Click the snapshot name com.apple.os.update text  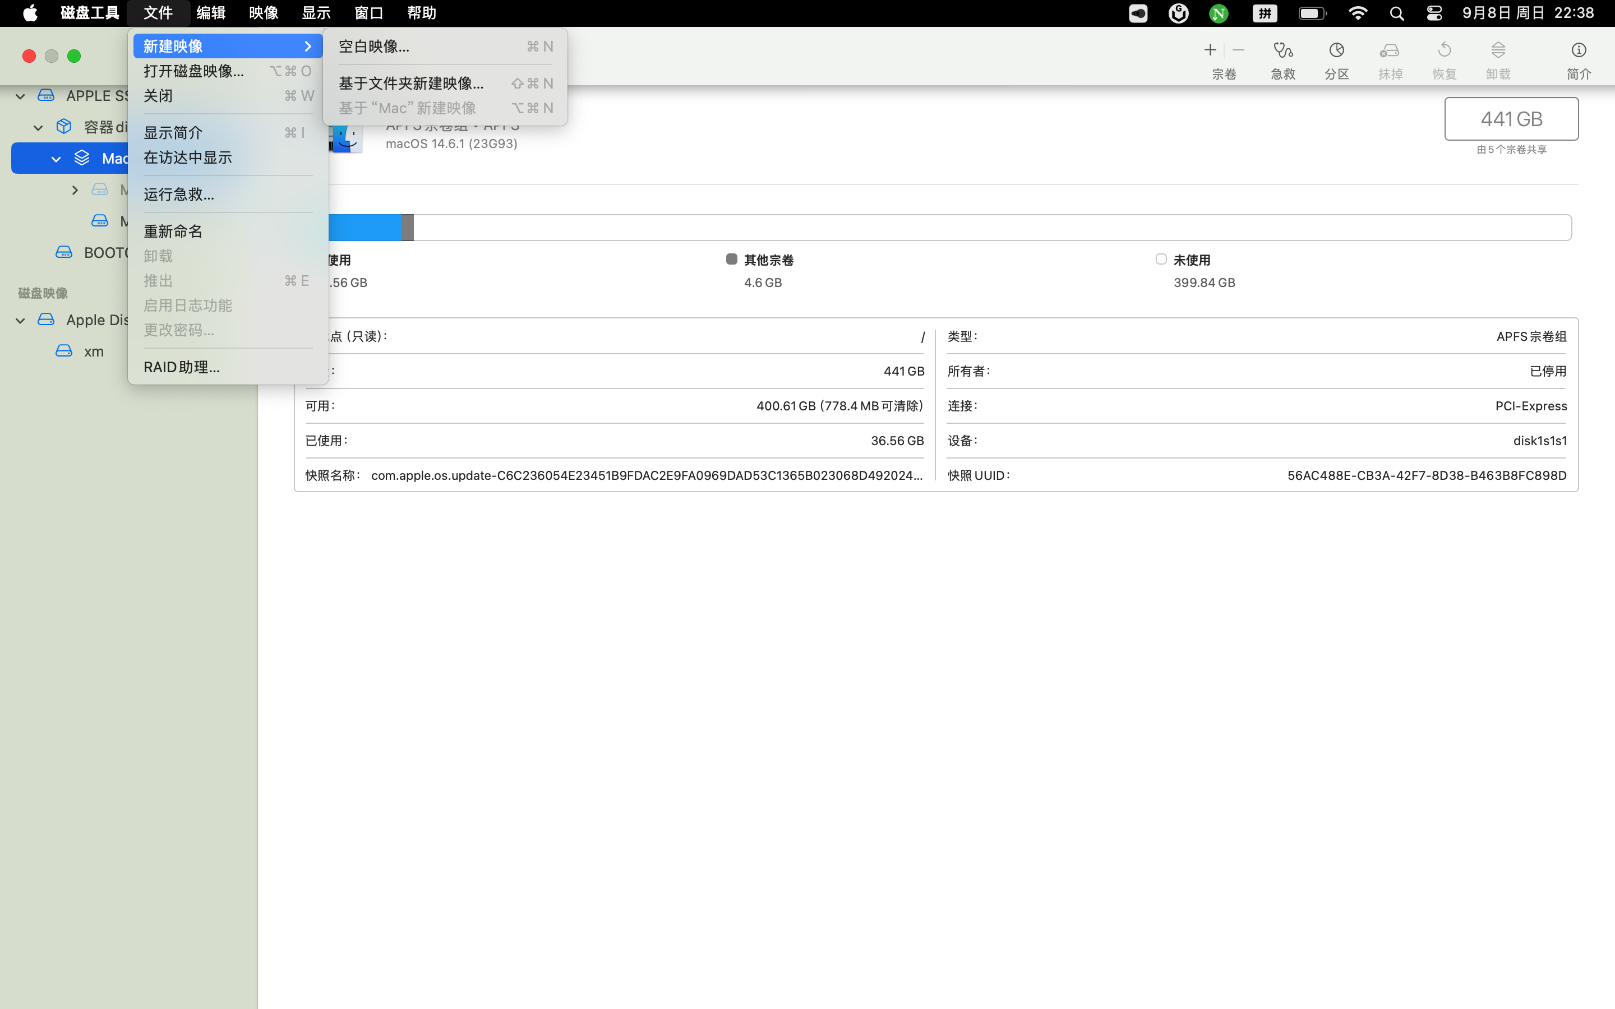pos(647,475)
